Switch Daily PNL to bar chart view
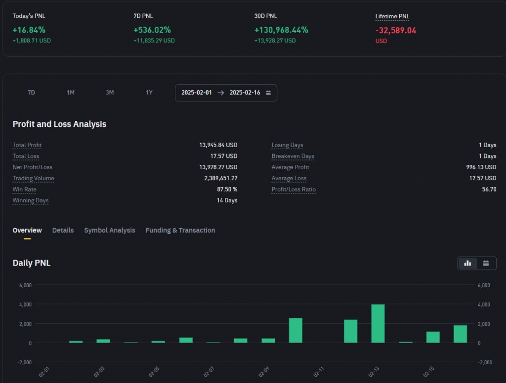Screen dimensions: 506x383 467,263
